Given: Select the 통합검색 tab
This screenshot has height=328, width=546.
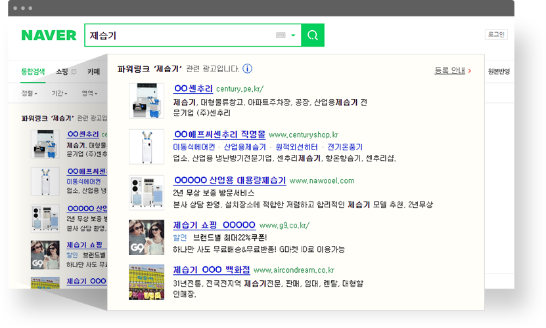Looking at the screenshot, I should point(33,72).
